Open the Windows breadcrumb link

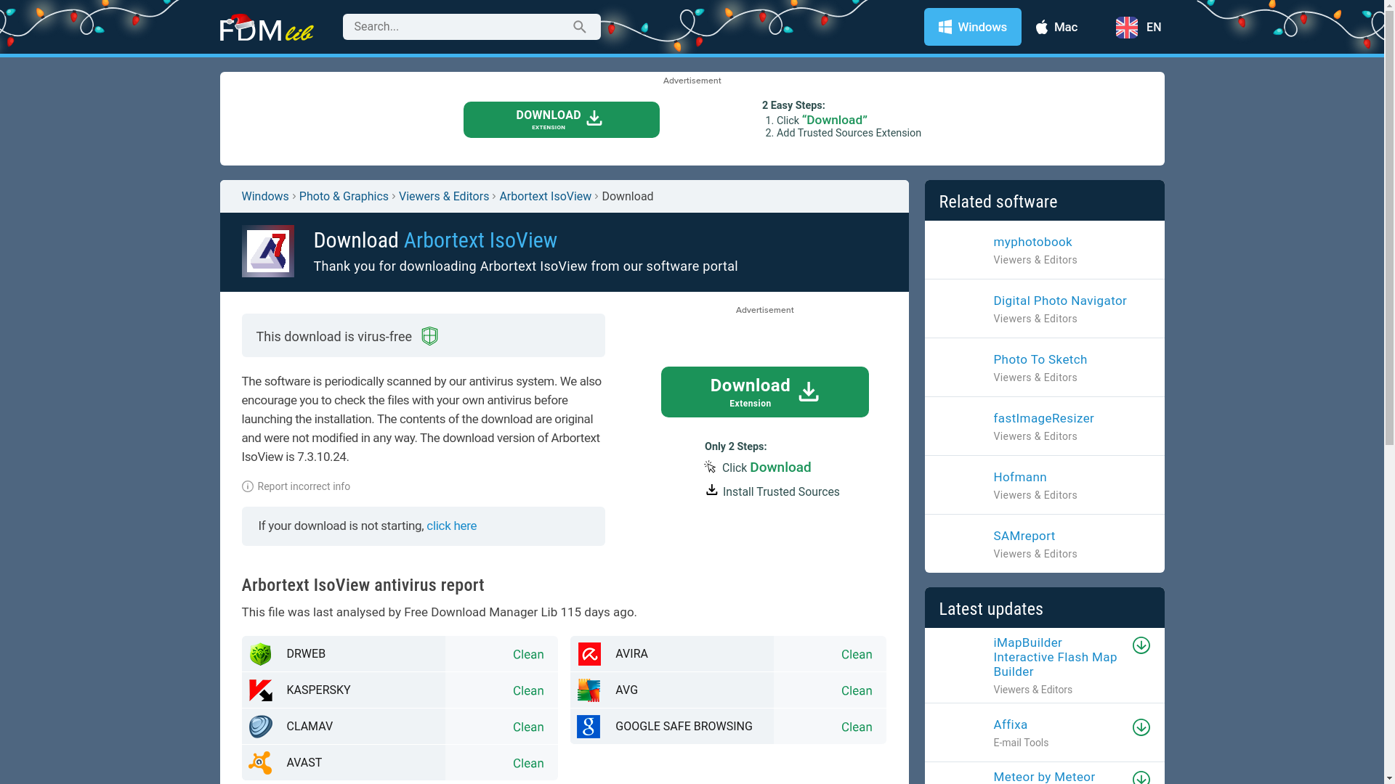(x=264, y=197)
